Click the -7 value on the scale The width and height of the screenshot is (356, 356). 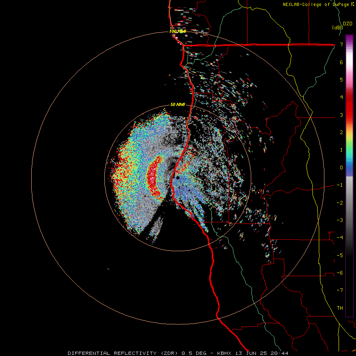pos(340,290)
